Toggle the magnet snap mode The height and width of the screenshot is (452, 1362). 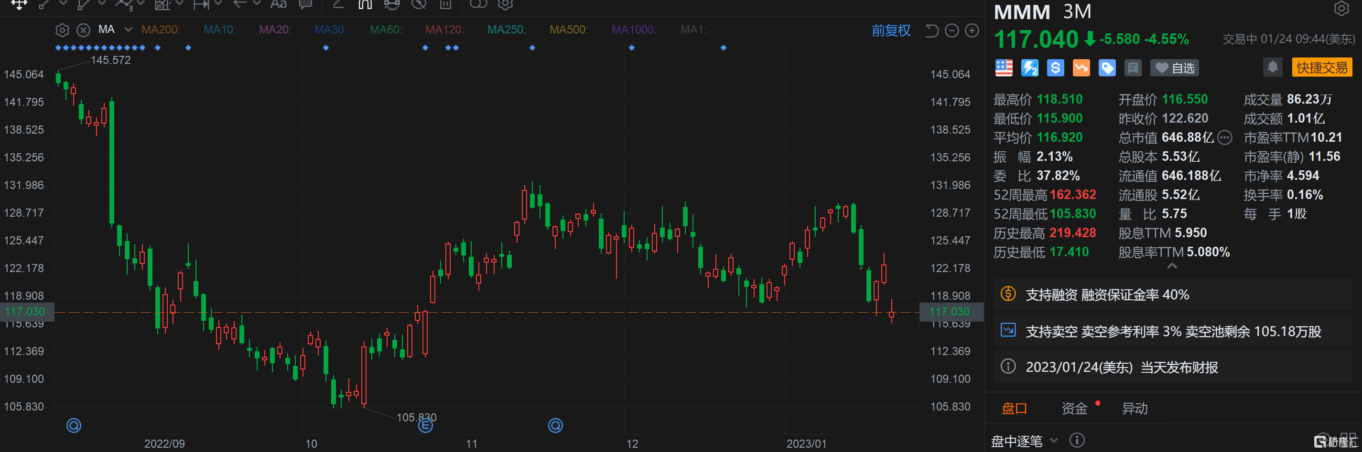tap(365, 4)
